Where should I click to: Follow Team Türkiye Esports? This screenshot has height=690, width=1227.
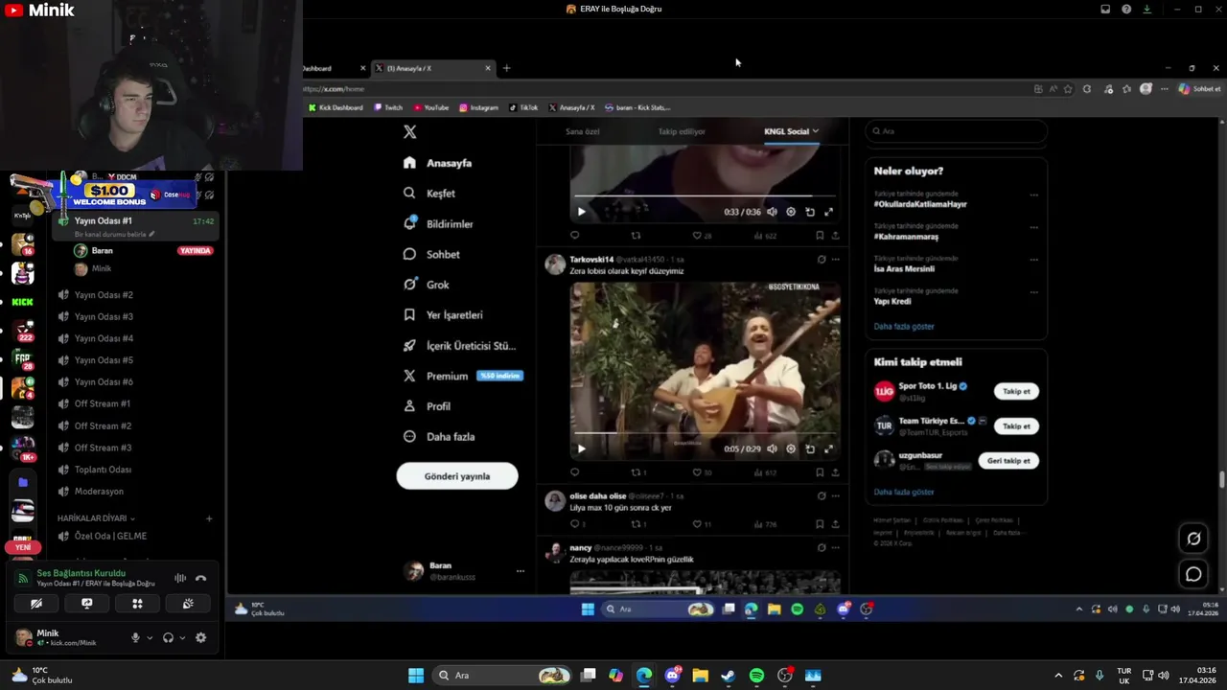click(x=1016, y=426)
